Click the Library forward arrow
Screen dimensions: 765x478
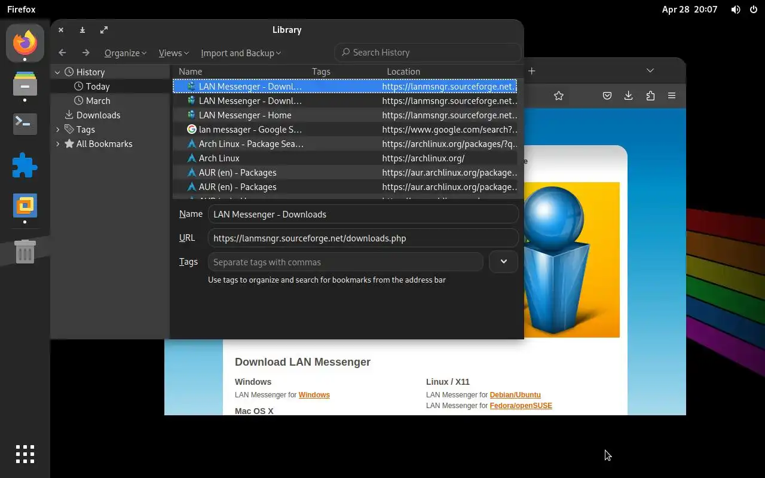(85, 53)
